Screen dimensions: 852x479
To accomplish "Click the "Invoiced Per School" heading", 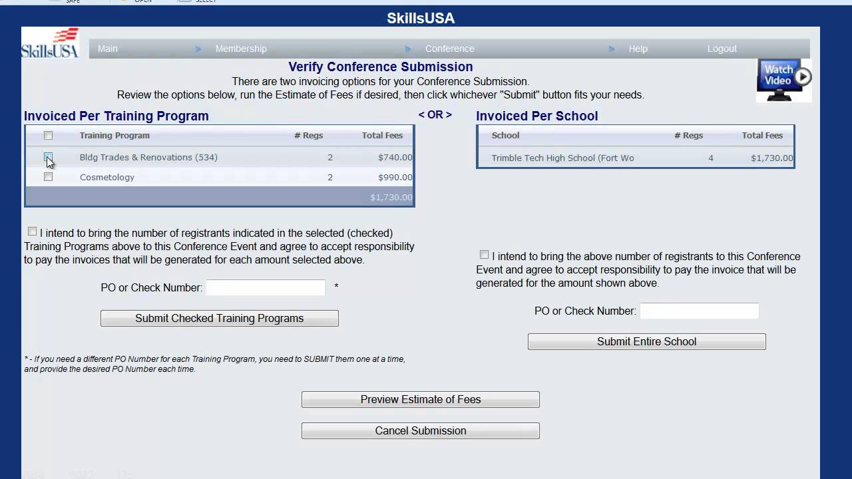I will click(x=537, y=116).
